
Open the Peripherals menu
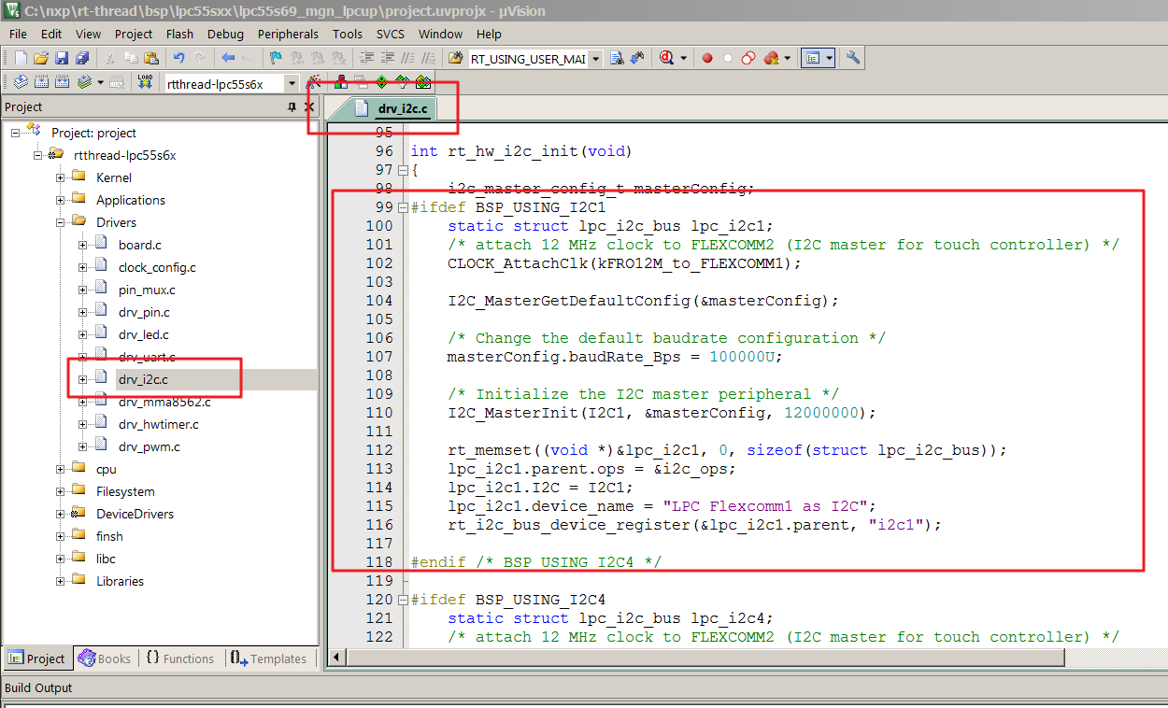[288, 34]
